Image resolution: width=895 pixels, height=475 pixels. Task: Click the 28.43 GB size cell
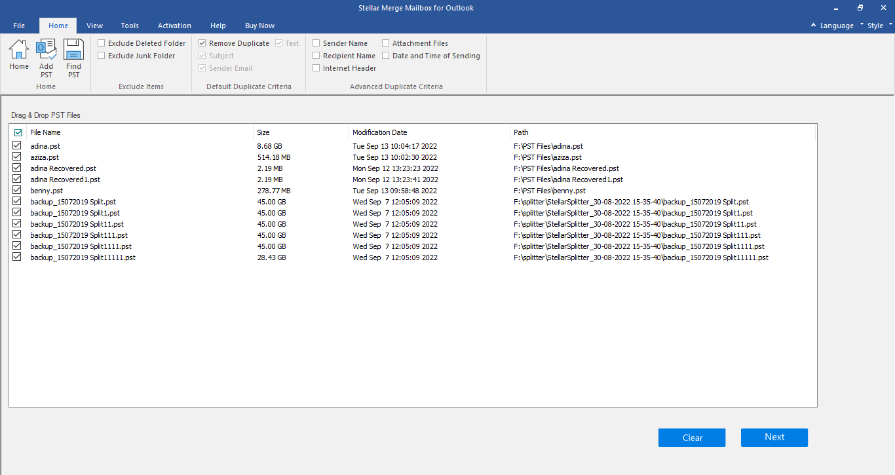coord(271,257)
